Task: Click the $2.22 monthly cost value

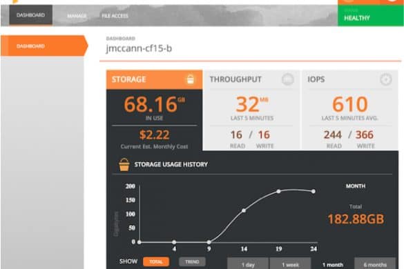Action: tap(154, 134)
